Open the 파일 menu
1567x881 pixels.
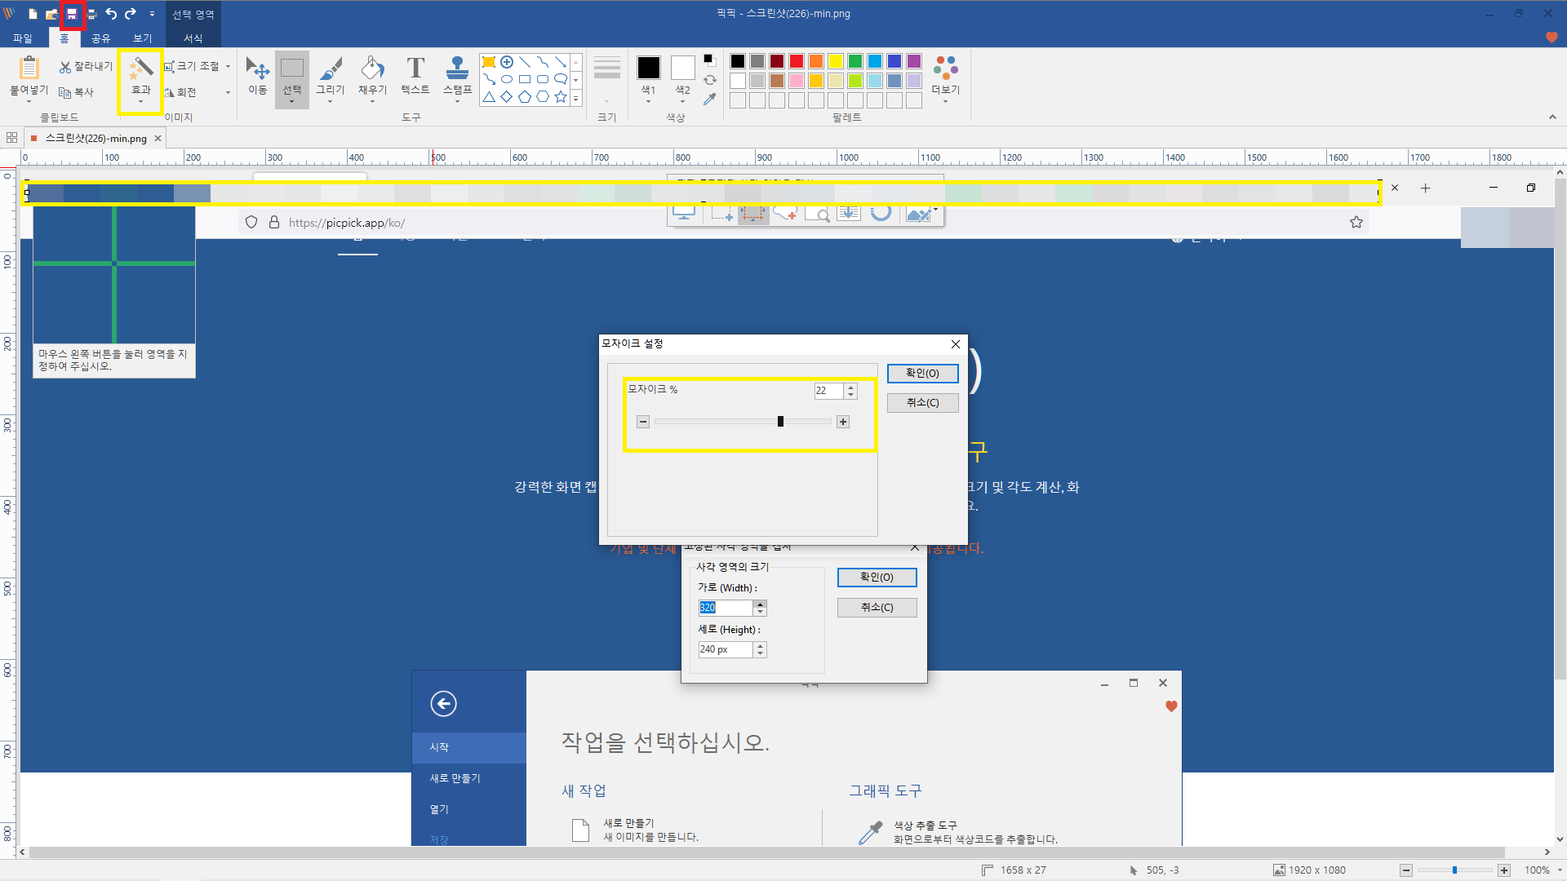[23, 38]
